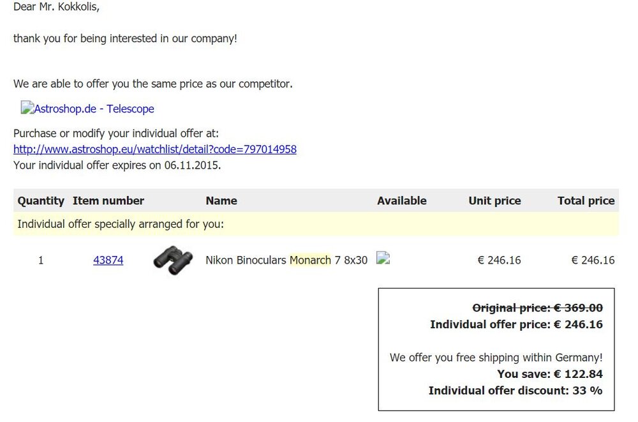Image resolution: width=638 pixels, height=422 pixels.
Task: Click the highlighted word Monarch
Action: pos(310,260)
